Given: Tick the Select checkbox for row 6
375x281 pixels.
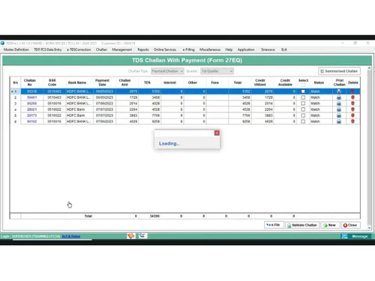Looking at the screenshot, I should (x=303, y=121).
